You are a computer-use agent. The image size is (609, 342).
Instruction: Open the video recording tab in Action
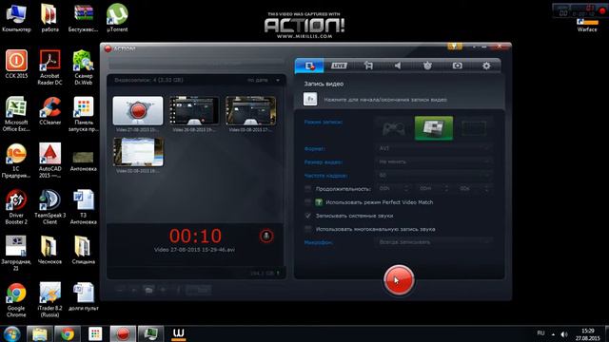click(x=309, y=66)
